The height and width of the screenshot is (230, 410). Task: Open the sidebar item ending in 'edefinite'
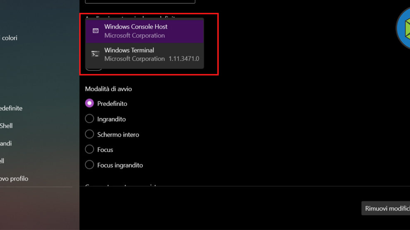coord(11,108)
